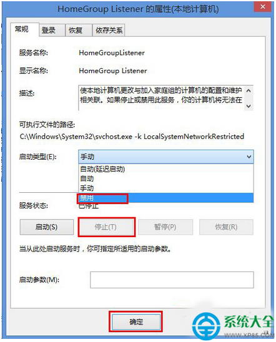Pick 手动 option in the dropdown list
The height and width of the screenshot is (342, 276).
tap(166, 188)
